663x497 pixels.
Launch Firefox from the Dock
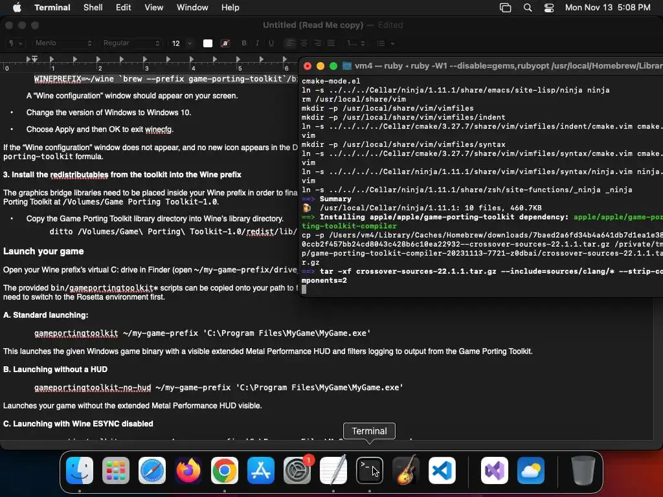click(x=188, y=470)
